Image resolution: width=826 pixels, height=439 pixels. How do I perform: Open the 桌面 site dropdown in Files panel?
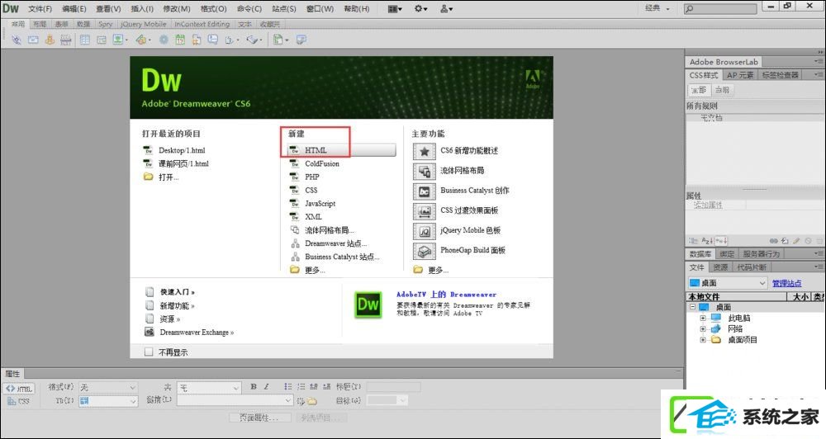727,283
